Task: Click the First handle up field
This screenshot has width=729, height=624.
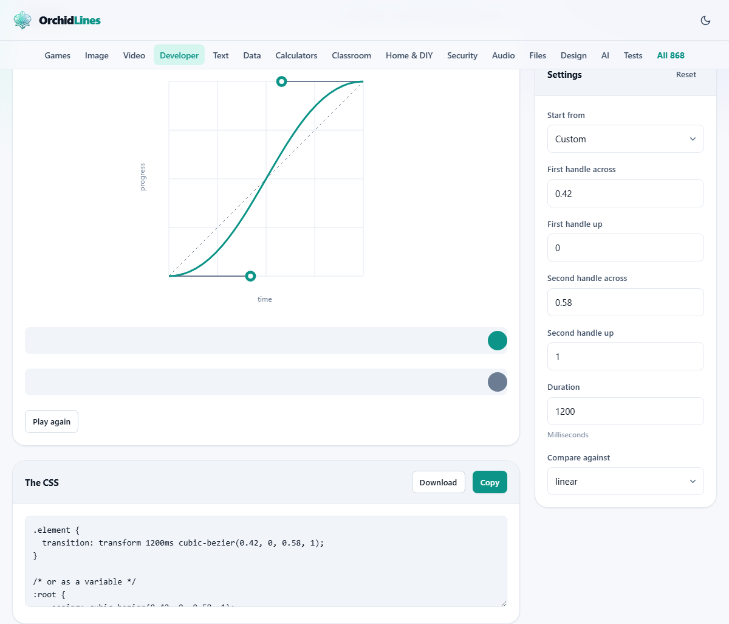Action: tap(625, 248)
